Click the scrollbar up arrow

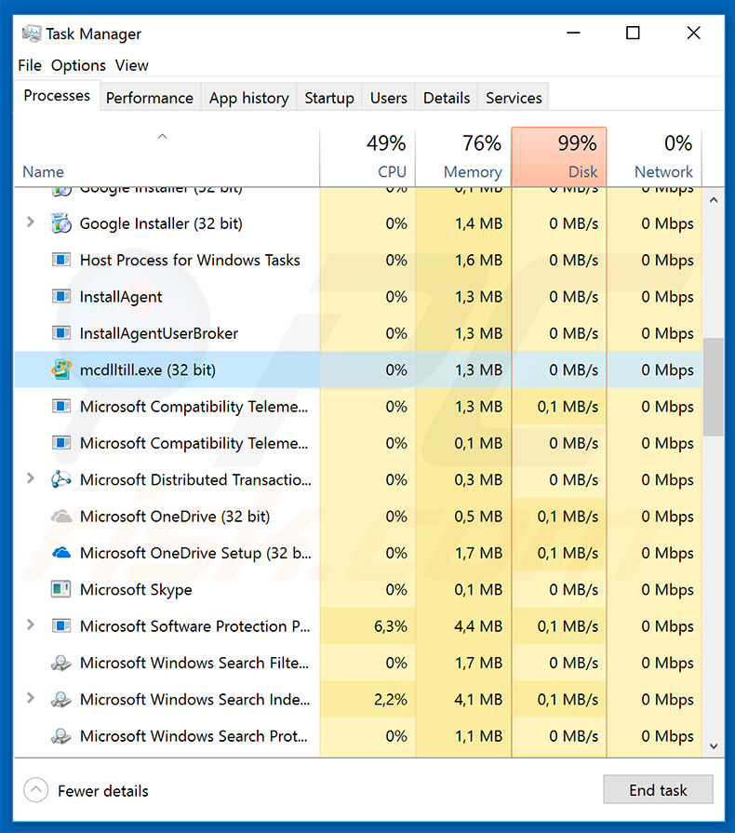[x=714, y=200]
